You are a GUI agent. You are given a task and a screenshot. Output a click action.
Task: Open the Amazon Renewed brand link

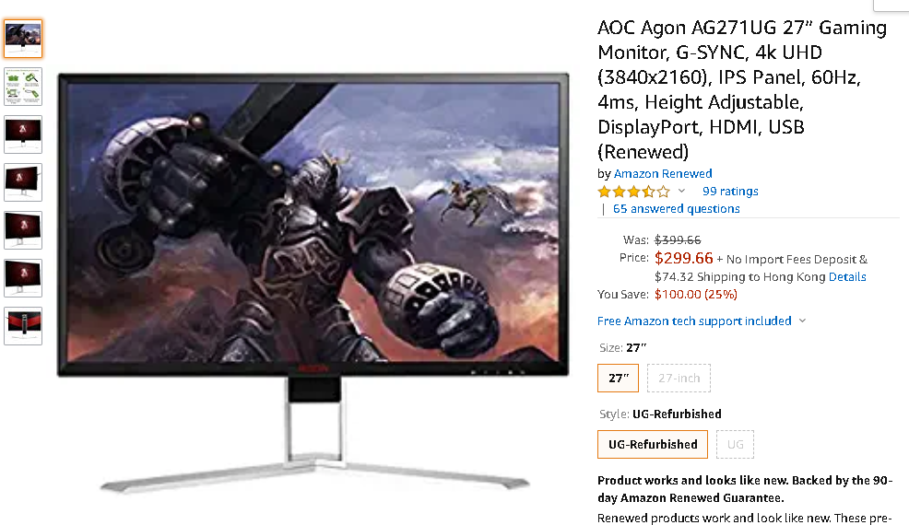pyautogui.click(x=663, y=174)
